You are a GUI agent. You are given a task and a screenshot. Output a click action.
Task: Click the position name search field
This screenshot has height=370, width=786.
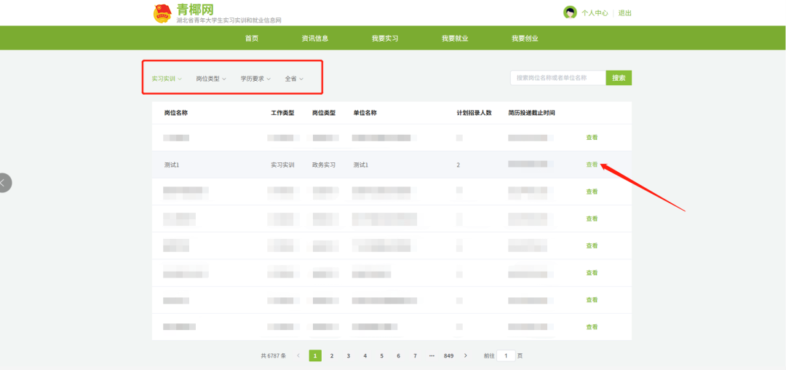(557, 78)
